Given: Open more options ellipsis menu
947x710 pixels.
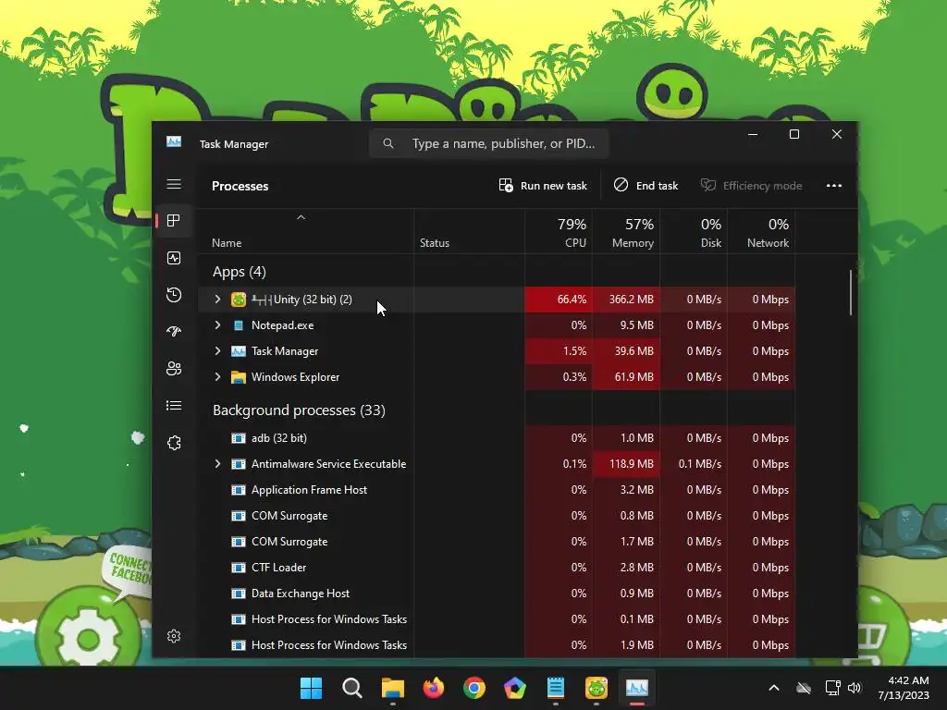Looking at the screenshot, I should coord(834,185).
